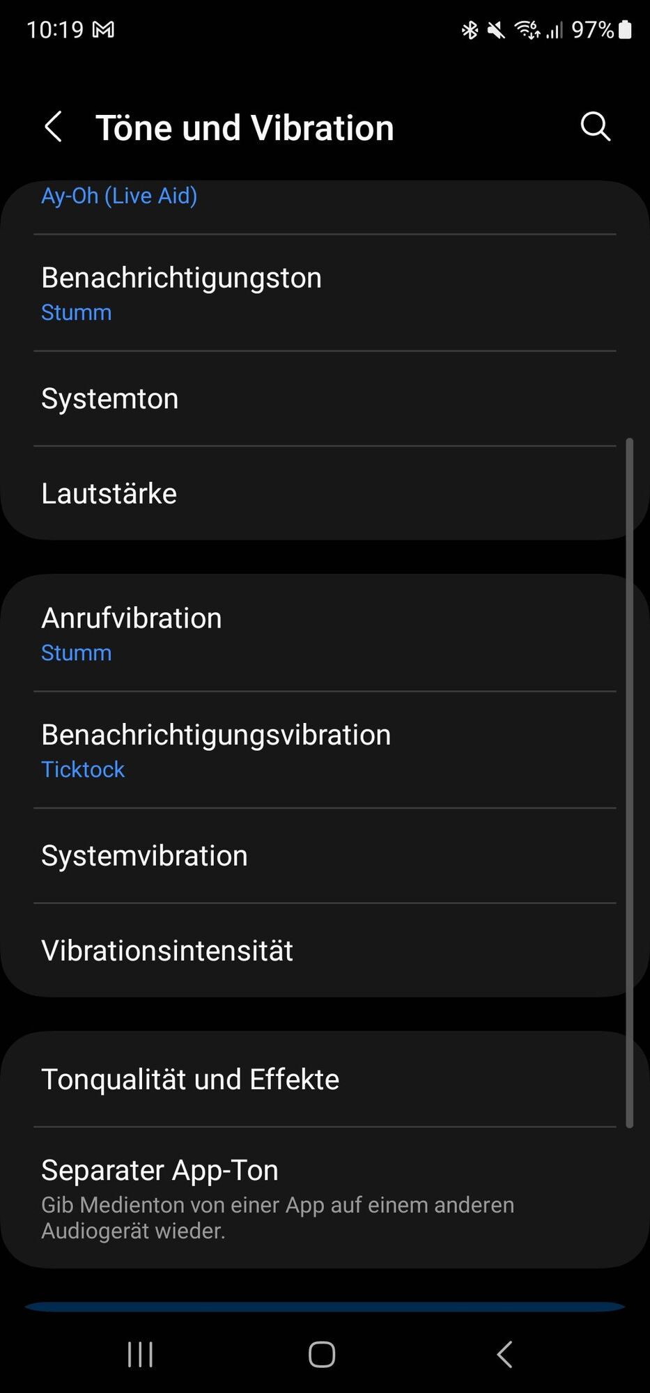This screenshot has height=1393, width=650.
Task: Open recent apps from navigation bar
Action: (x=140, y=1355)
